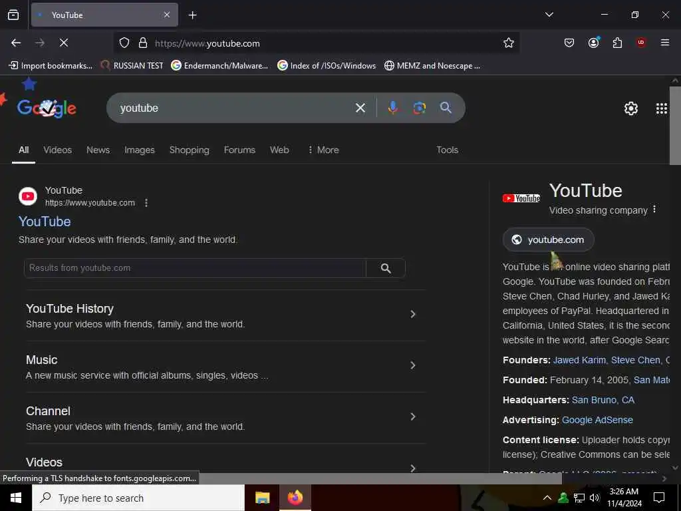681x511 pixels.
Task: Open Google apps grid
Action: pos(662,108)
